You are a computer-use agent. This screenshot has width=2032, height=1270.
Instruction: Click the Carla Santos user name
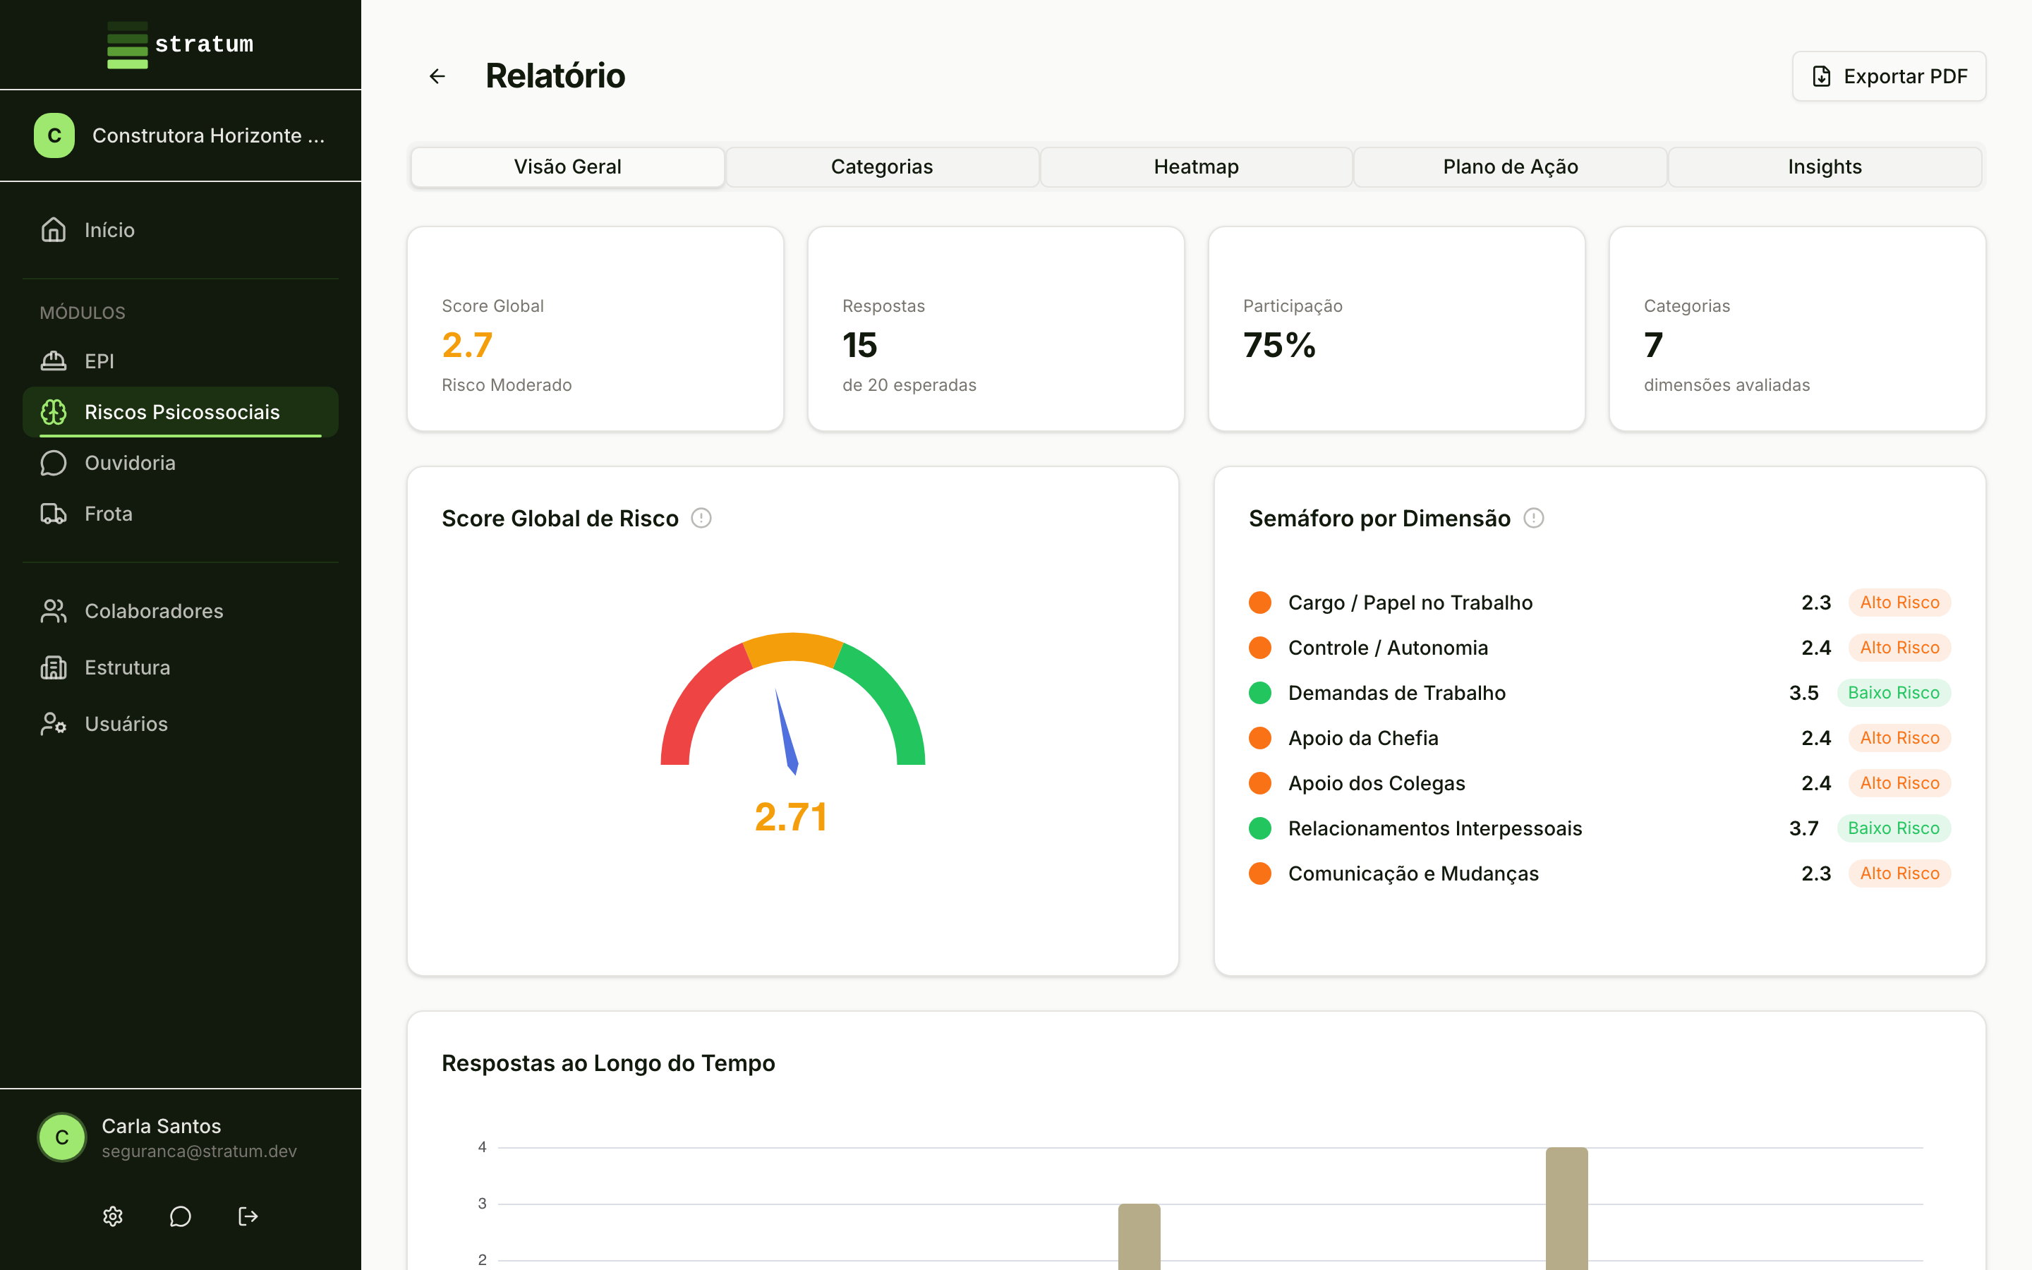click(x=161, y=1125)
